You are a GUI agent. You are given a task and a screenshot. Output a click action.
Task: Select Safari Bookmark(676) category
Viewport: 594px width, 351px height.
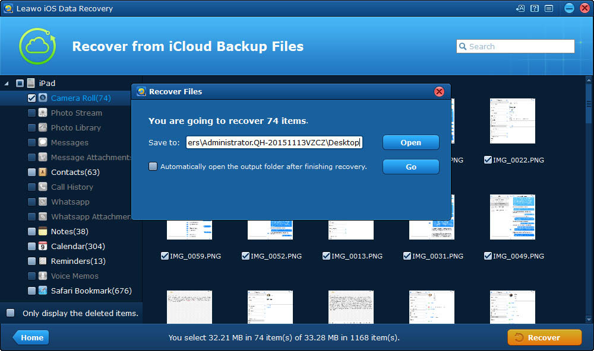91,291
